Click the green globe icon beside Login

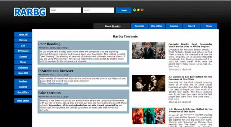click(x=135, y=10)
